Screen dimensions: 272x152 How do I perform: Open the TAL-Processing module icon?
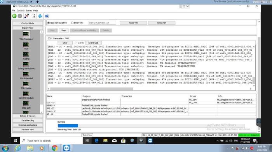coord(26,34)
